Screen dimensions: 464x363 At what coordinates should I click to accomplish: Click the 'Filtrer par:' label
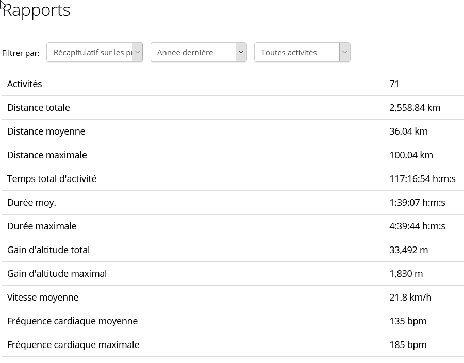21,53
